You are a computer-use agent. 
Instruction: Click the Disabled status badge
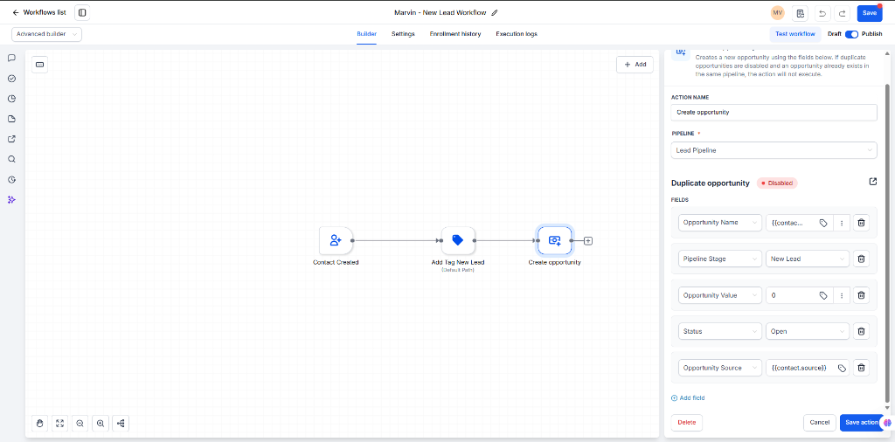tap(777, 183)
